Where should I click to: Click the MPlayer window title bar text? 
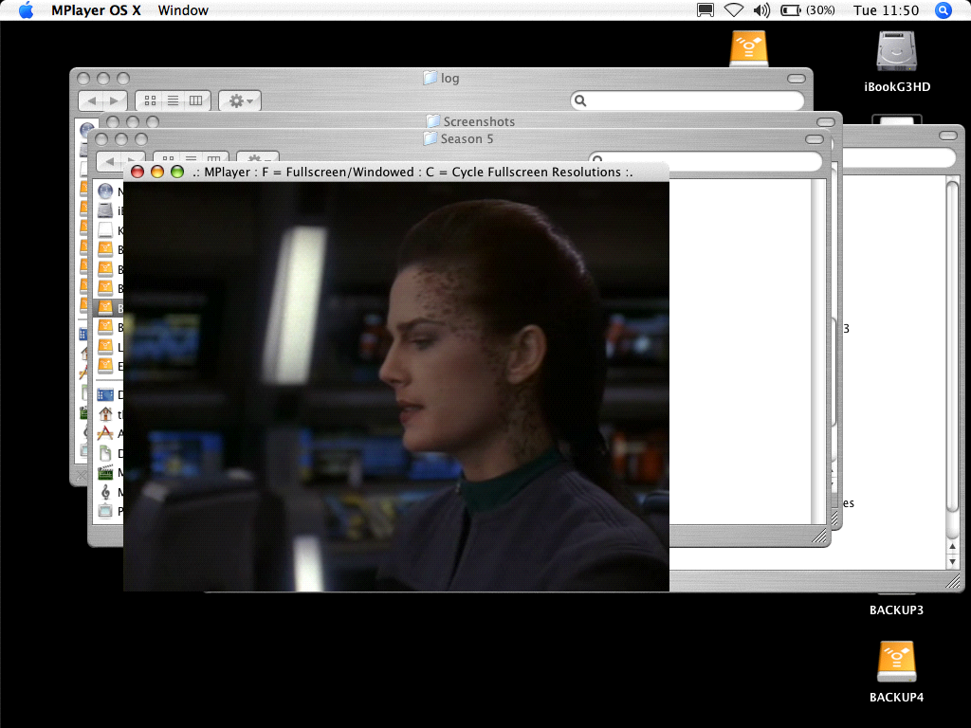[x=412, y=173]
